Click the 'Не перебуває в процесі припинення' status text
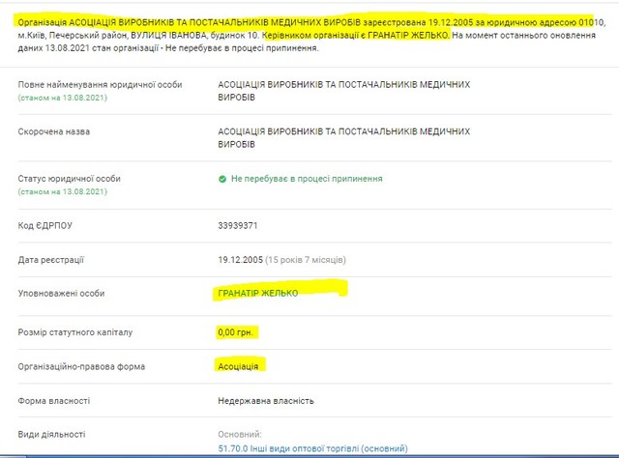This screenshot has width=619, height=458. coord(306,179)
